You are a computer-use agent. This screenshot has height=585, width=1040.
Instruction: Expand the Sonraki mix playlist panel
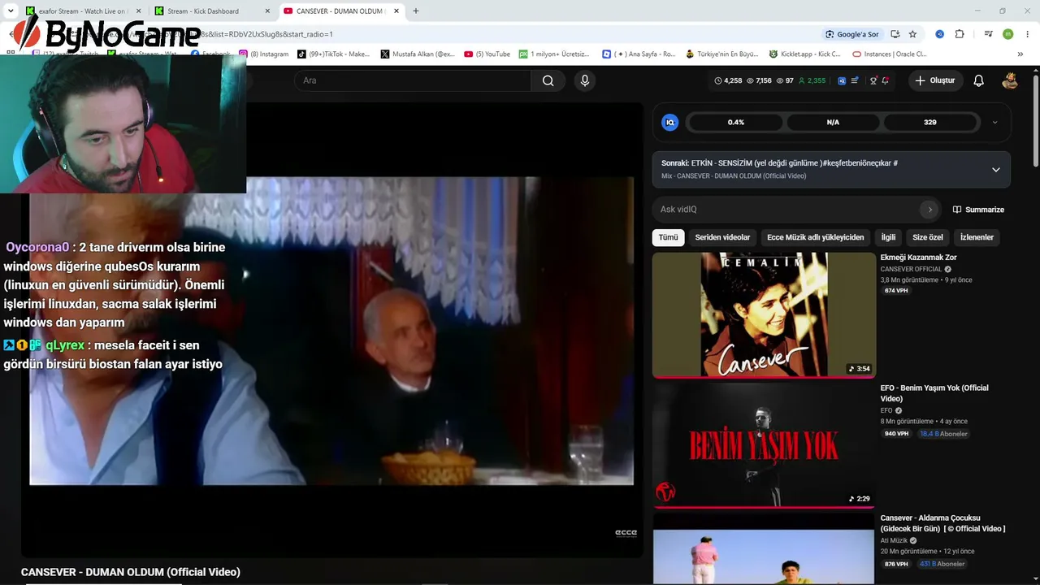995,170
